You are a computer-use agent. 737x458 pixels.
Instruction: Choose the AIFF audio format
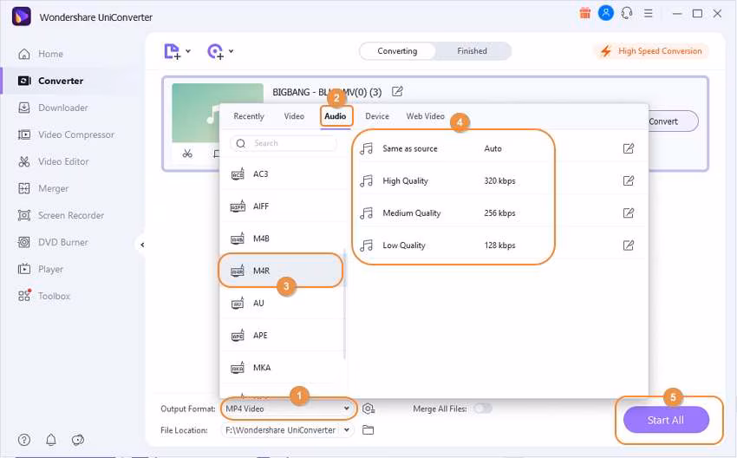click(x=283, y=206)
